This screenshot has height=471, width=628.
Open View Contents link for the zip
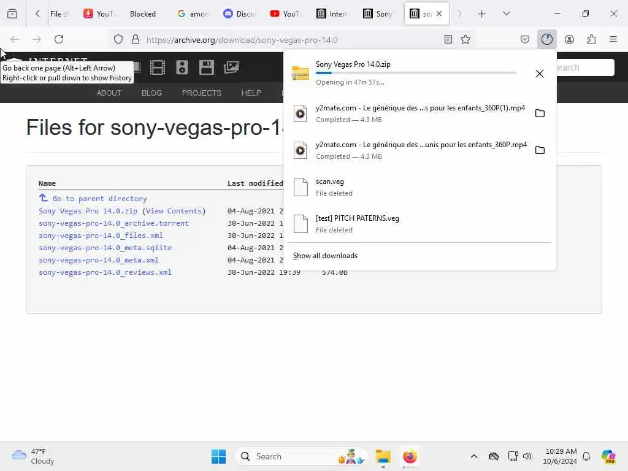tap(174, 211)
